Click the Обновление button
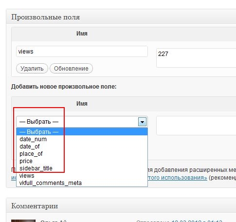Screen dimensions: 236x222 click(71, 69)
